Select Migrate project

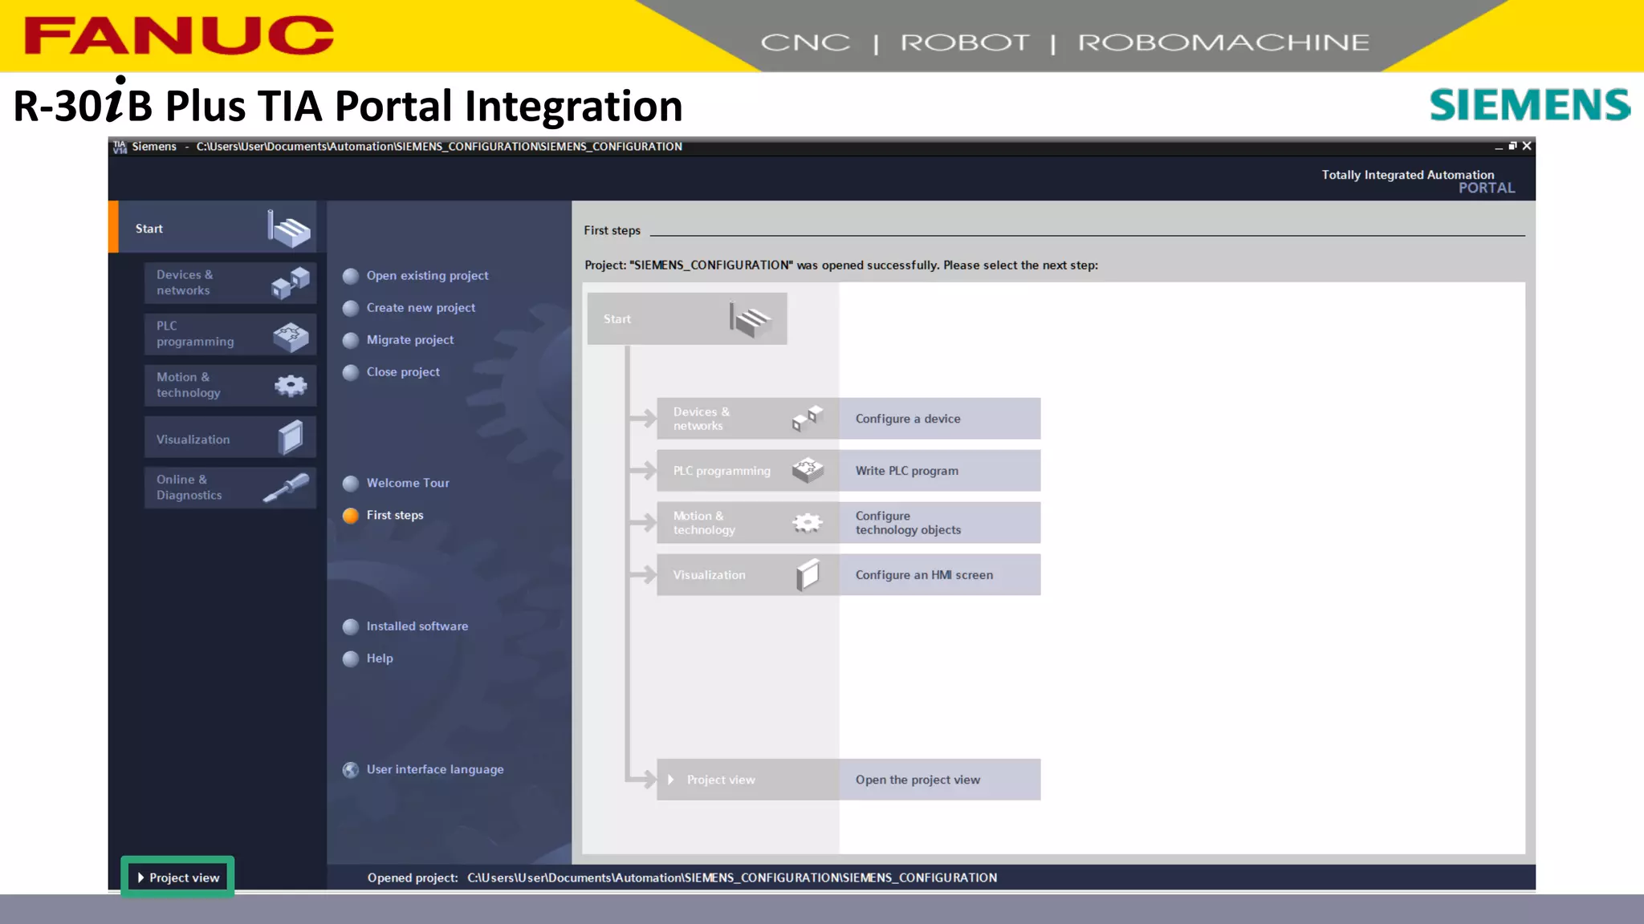[x=410, y=340]
